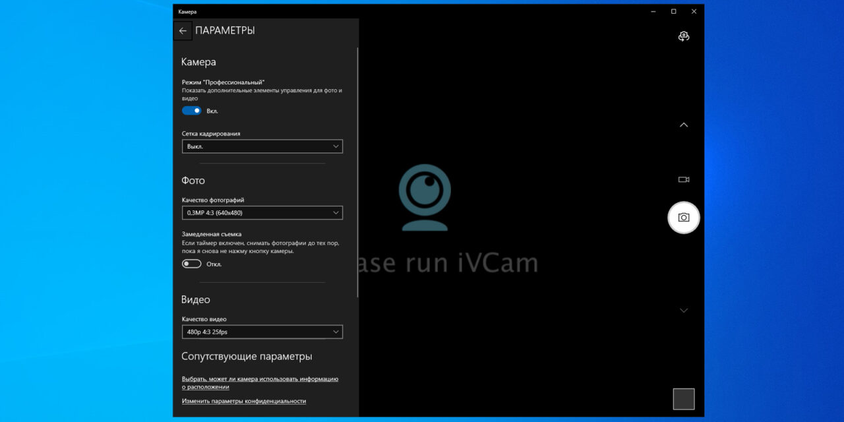
Task: Go back from the ПАРАМЕТРЫ panel
Action: tap(183, 31)
